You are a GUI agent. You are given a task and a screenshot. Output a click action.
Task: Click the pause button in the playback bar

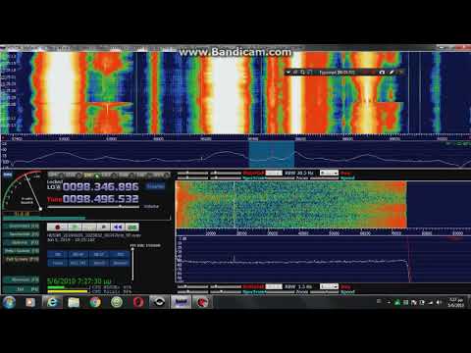(89, 227)
